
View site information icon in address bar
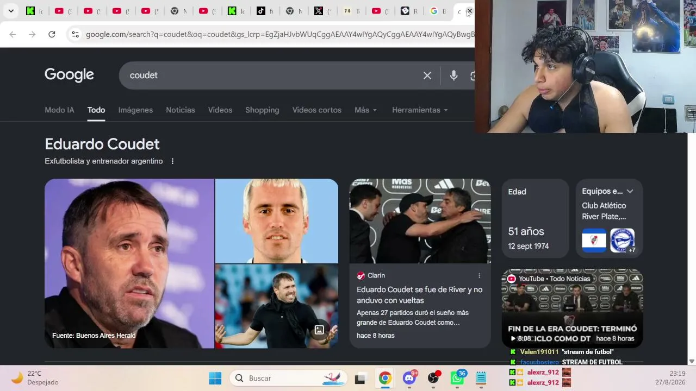(x=75, y=34)
